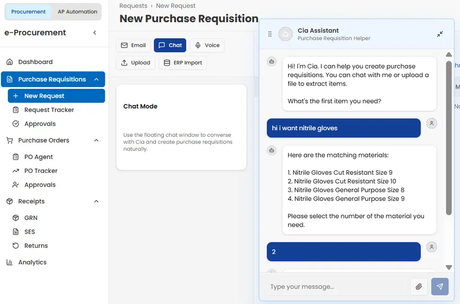Click the Purchase Orders cart icon
Viewport: 460px width, 304px height.
click(x=10, y=140)
